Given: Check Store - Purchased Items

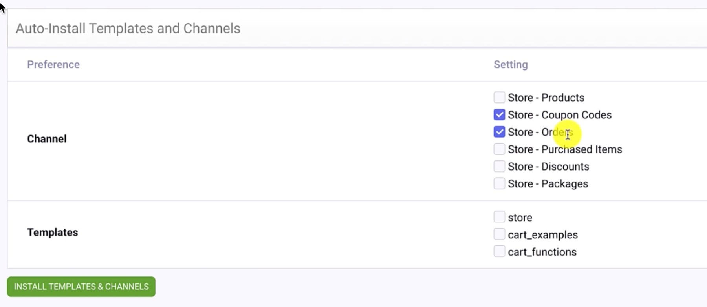Looking at the screenshot, I should pyautogui.click(x=499, y=149).
